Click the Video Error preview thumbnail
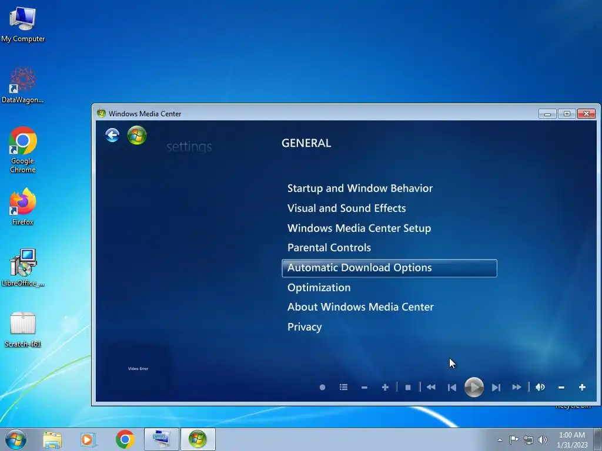 138,368
